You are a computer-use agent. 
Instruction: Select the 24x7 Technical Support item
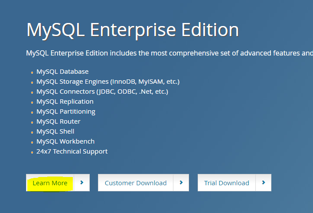click(72, 151)
